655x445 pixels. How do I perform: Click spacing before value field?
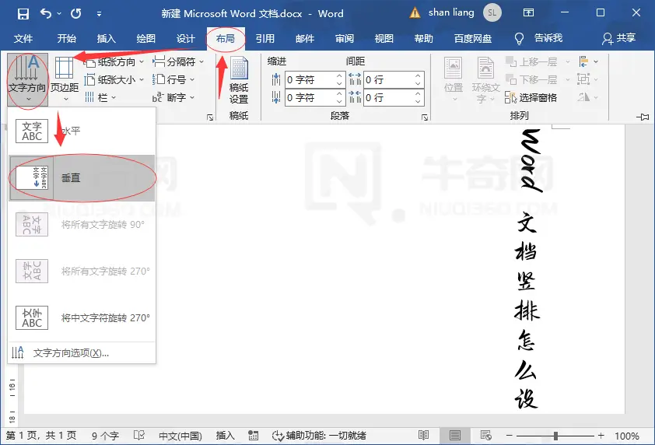pos(388,79)
